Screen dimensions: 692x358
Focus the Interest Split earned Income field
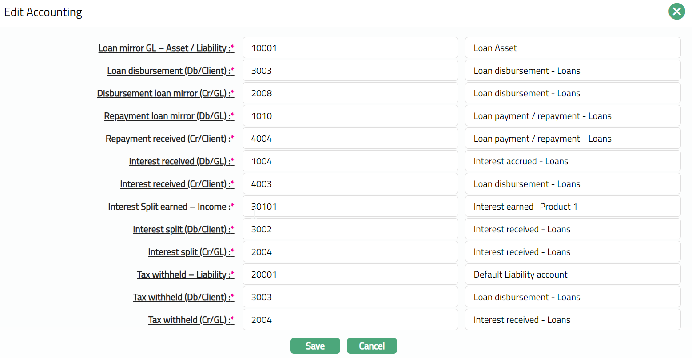coord(350,207)
